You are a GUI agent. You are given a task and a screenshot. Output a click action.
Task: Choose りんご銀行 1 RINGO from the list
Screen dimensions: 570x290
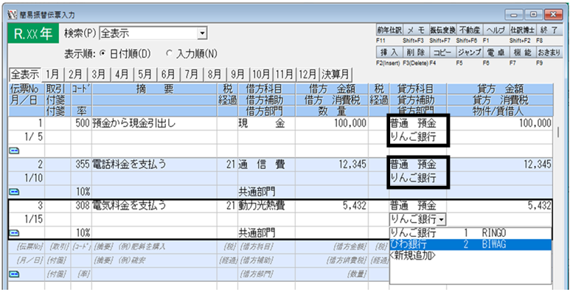click(470, 233)
